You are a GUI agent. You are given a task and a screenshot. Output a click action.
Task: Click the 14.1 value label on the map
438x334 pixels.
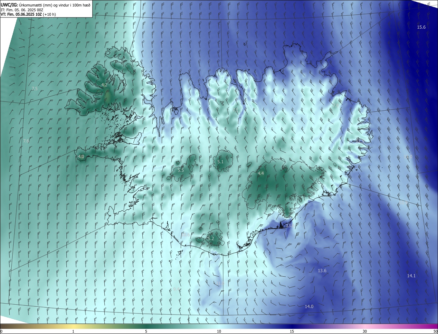pyautogui.click(x=411, y=276)
